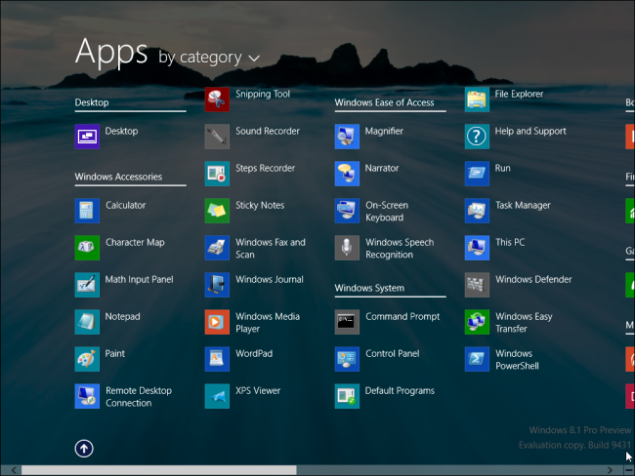This screenshot has height=476, width=635.
Task: Click the 'Task Manager' label
Action: point(523,206)
